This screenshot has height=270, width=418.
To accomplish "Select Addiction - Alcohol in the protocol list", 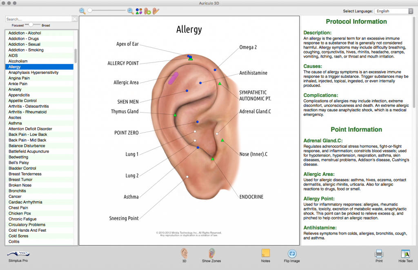I will click(x=40, y=33).
